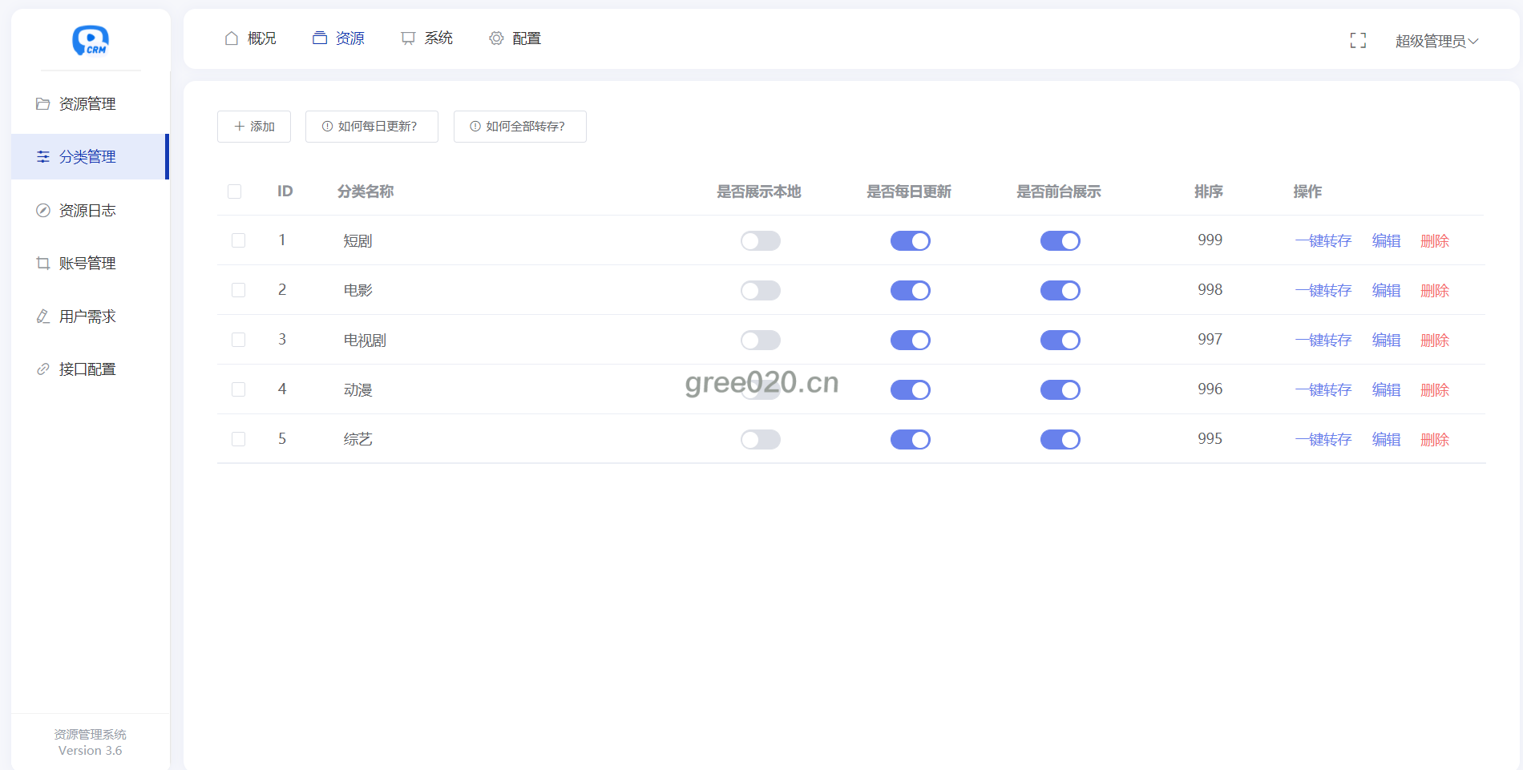
Task: Click the link icon beside 接口配置
Action: tap(43, 369)
